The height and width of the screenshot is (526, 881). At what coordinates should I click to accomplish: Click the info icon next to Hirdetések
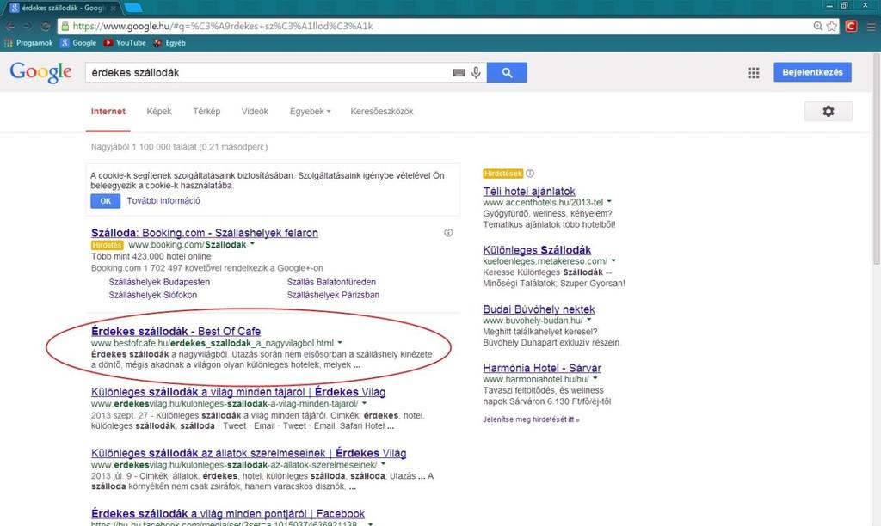point(530,174)
